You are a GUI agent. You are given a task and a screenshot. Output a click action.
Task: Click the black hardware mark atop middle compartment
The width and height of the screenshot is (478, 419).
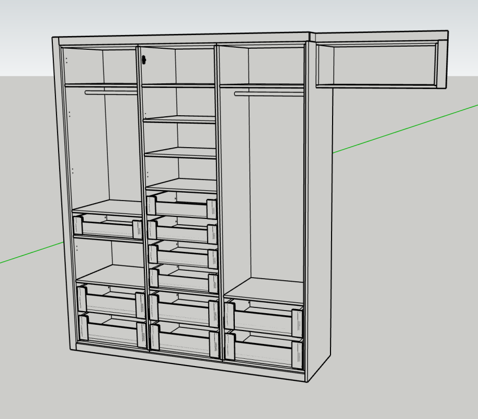pyautogui.click(x=144, y=60)
